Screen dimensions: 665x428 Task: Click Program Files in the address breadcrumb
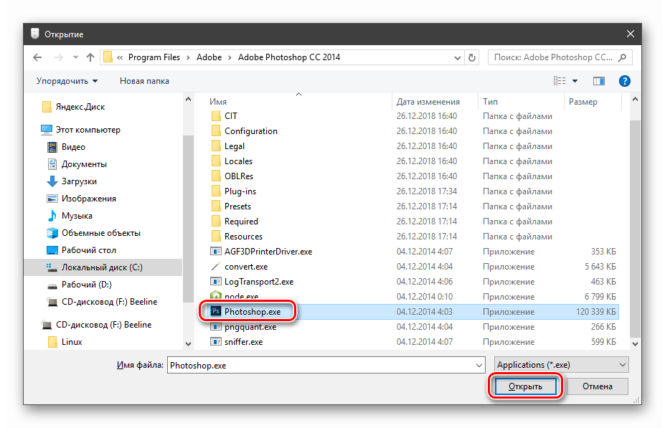pos(154,57)
